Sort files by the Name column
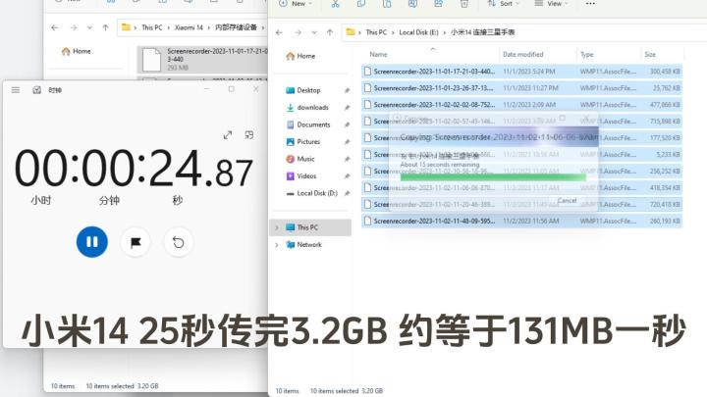 (378, 55)
